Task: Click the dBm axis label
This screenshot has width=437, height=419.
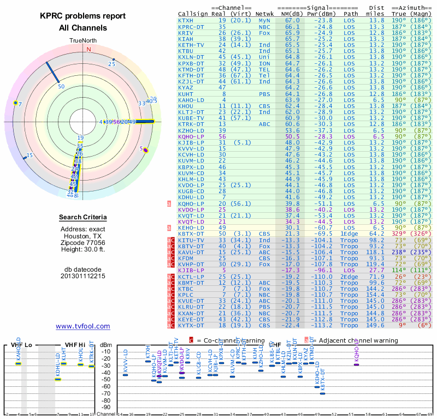Action: [105, 345]
